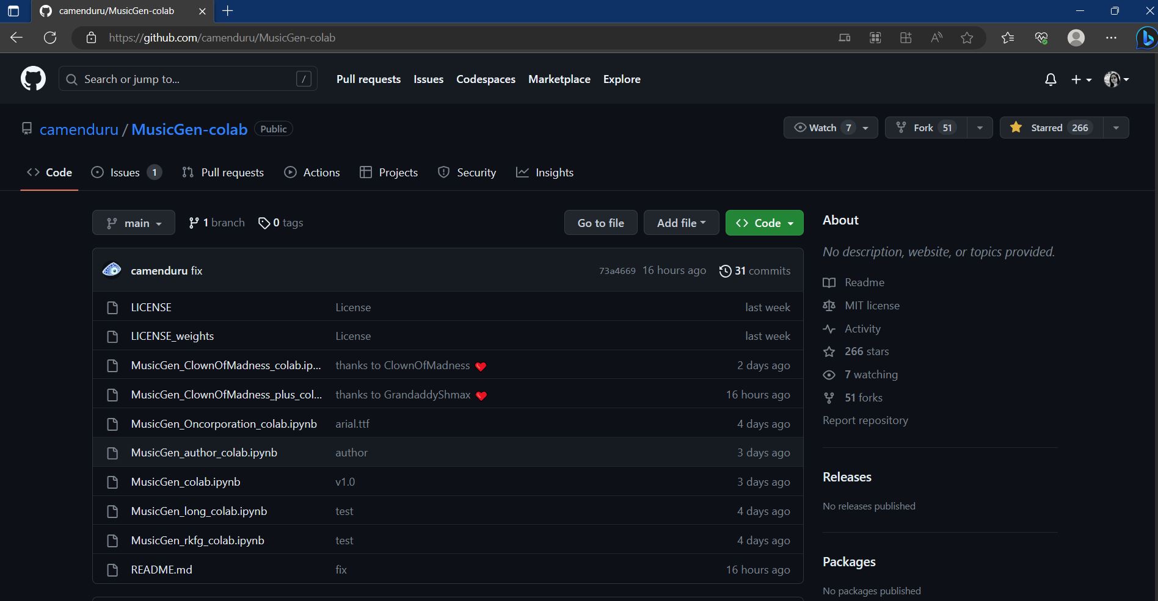1158x601 pixels.
Task: Switch to the Security tab
Action: coord(467,173)
